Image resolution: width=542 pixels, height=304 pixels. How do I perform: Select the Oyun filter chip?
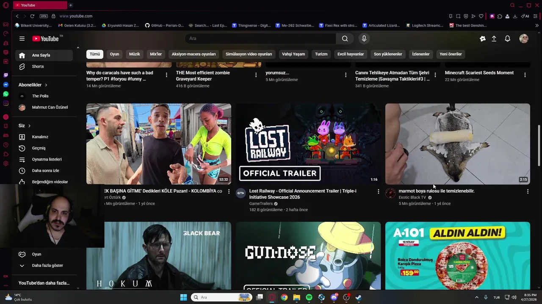pyautogui.click(x=114, y=54)
